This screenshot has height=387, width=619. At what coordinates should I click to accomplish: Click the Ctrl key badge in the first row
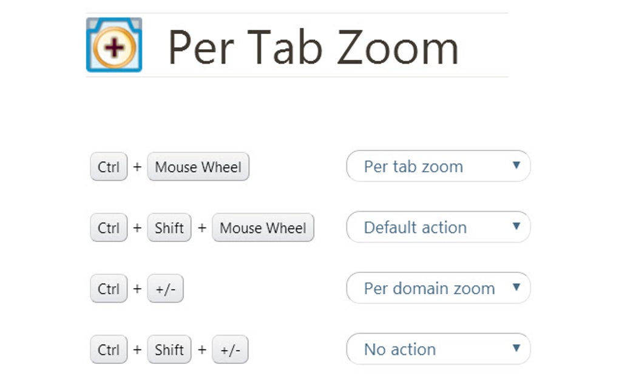click(108, 167)
